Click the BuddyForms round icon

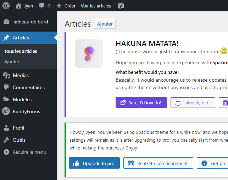click(x=6, y=111)
